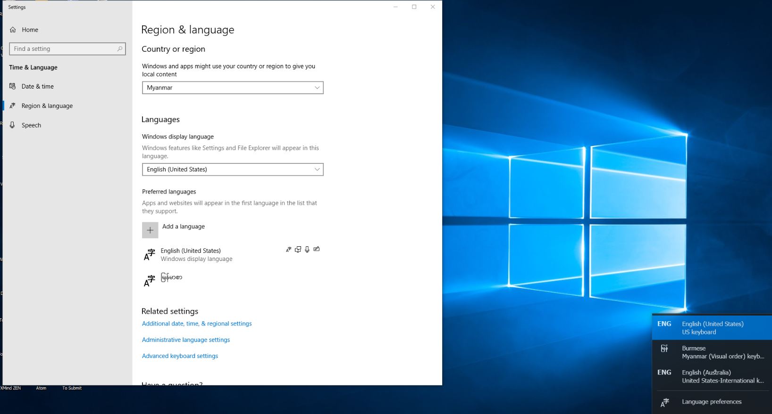Viewport: 772px width, 414px height.
Task: Open Administrative language settings link
Action: click(186, 340)
